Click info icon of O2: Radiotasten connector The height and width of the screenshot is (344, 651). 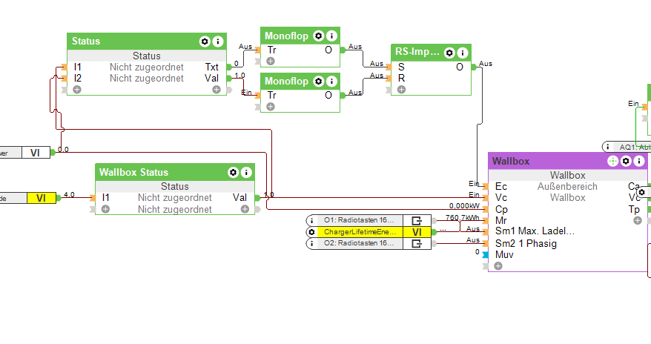[x=311, y=243]
